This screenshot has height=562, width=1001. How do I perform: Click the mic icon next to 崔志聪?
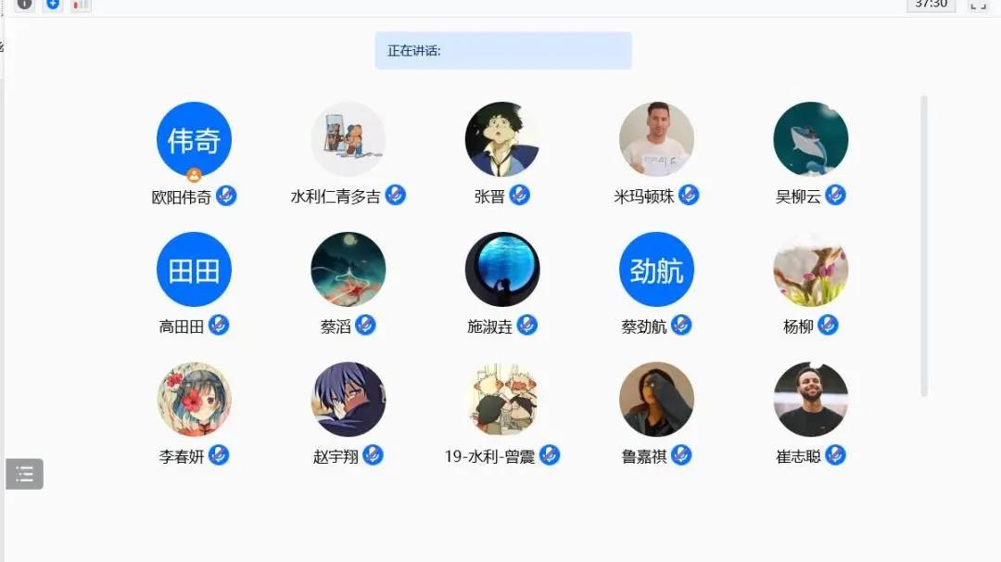click(x=836, y=455)
